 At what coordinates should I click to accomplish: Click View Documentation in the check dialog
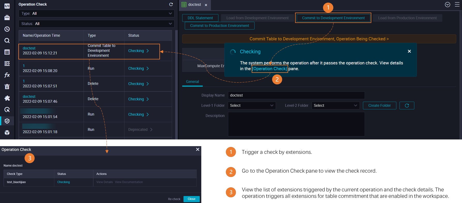point(129,182)
